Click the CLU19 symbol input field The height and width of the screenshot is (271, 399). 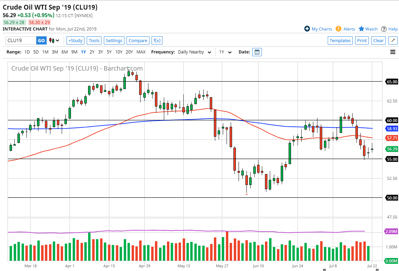click(19, 40)
